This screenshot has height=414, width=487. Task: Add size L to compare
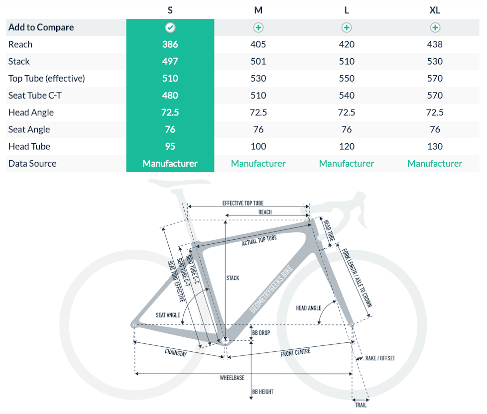click(x=347, y=27)
